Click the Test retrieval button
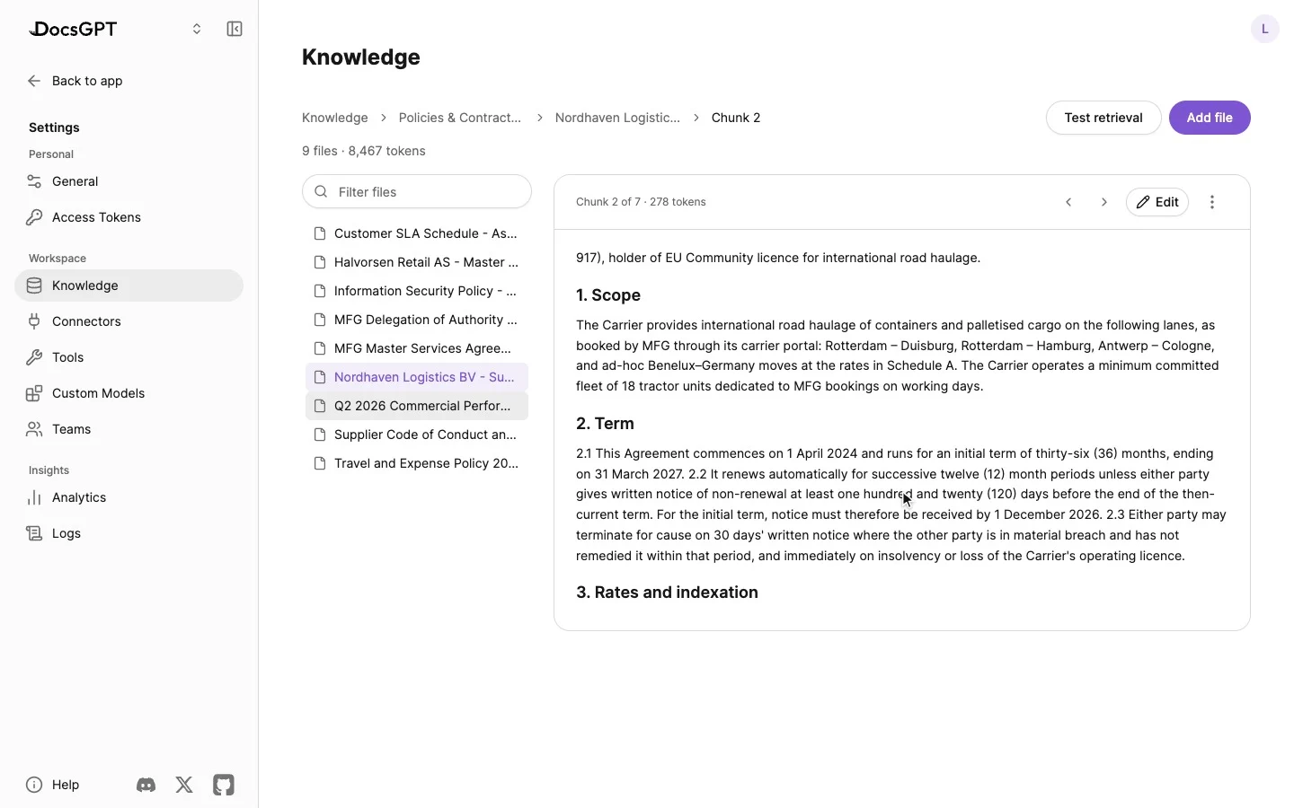Image resolution: width=1294 pixels, height=808 pixels. [x=1103, y=118]
